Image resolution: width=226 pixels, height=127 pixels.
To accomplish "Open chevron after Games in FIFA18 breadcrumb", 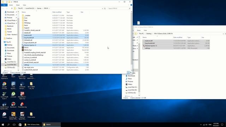I will pos(42,8).
